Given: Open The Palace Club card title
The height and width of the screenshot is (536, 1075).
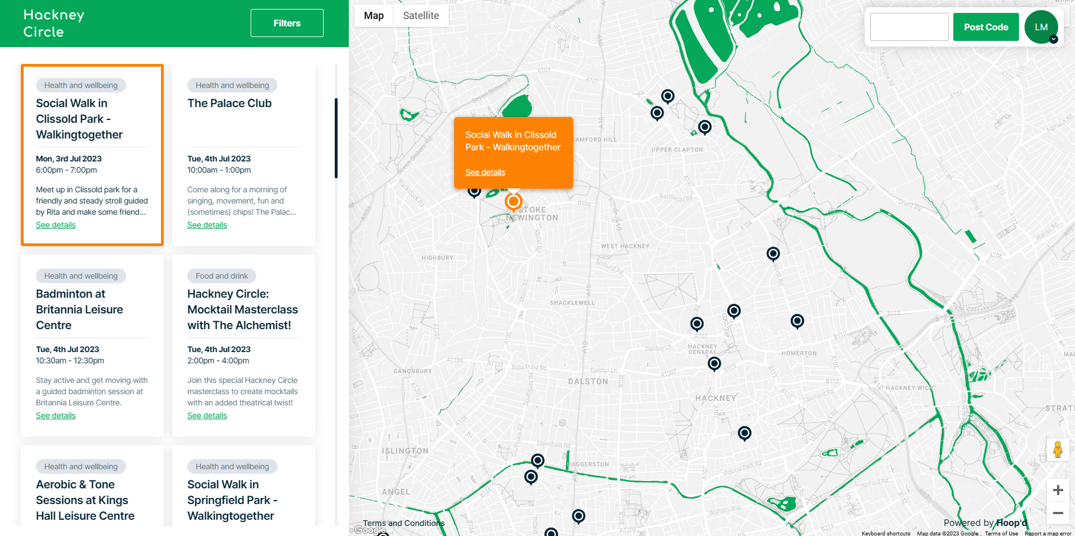Looking at the screenshot, I should (229, 103).
